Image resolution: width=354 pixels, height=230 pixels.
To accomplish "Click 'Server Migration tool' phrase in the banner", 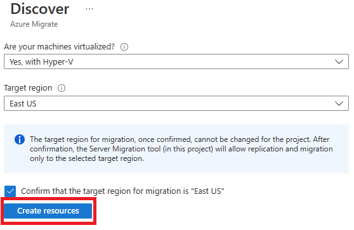I will click(126, 149).
